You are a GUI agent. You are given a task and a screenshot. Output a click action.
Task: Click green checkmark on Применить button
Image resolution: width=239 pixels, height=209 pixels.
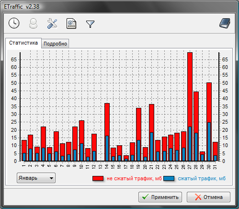coord(145,197)
